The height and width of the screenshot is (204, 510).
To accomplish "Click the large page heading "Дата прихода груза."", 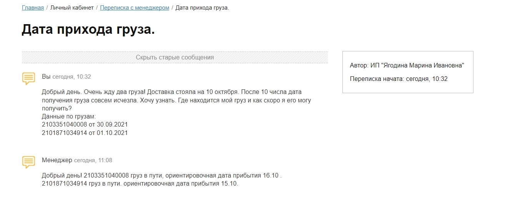I will 88,30.
